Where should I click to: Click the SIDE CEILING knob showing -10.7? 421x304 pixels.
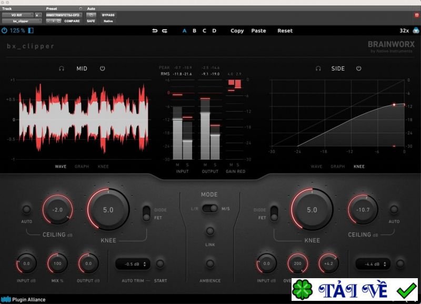pyautogui.click(x=363, y=210)
